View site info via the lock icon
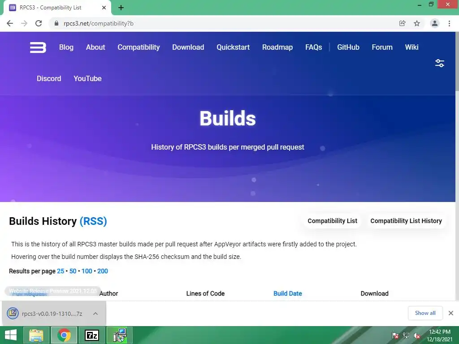The width and height of the screenshot is (459, 344). click(56, 23)
